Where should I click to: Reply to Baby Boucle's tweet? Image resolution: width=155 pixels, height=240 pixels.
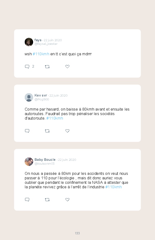click(27, 200)
